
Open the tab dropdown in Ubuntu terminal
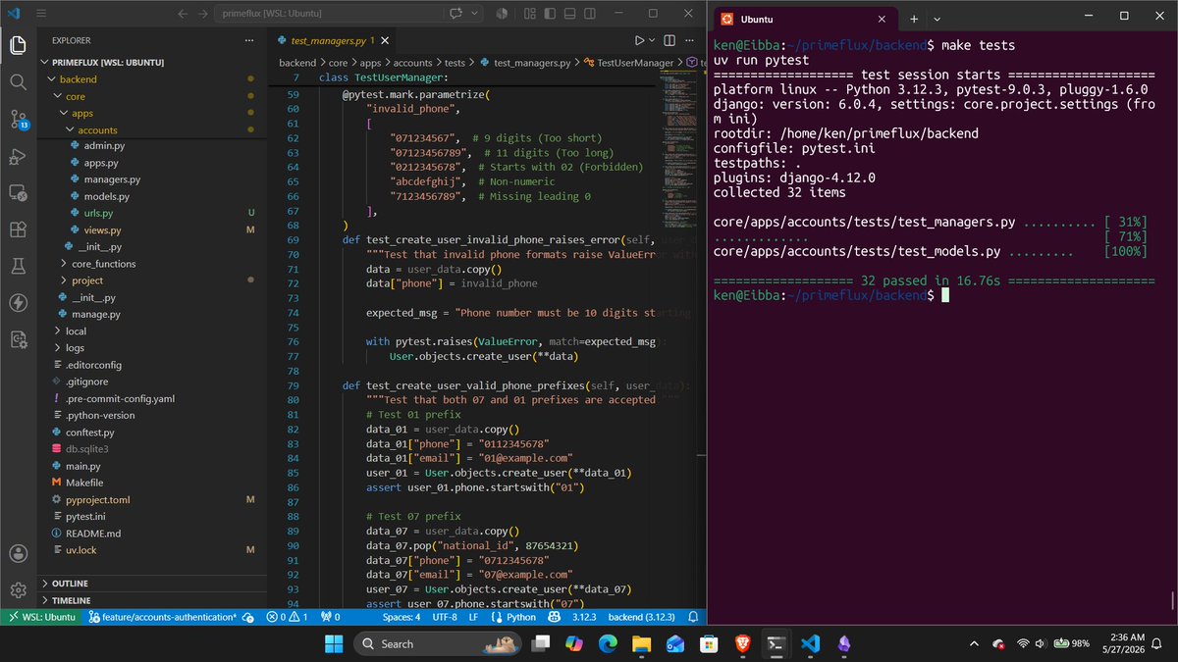[x=937, y=19]
